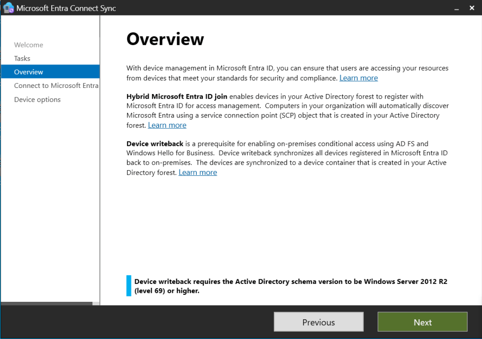
Task: Go to the Welcome step in sidebar
Action: (x=29, y=45)
